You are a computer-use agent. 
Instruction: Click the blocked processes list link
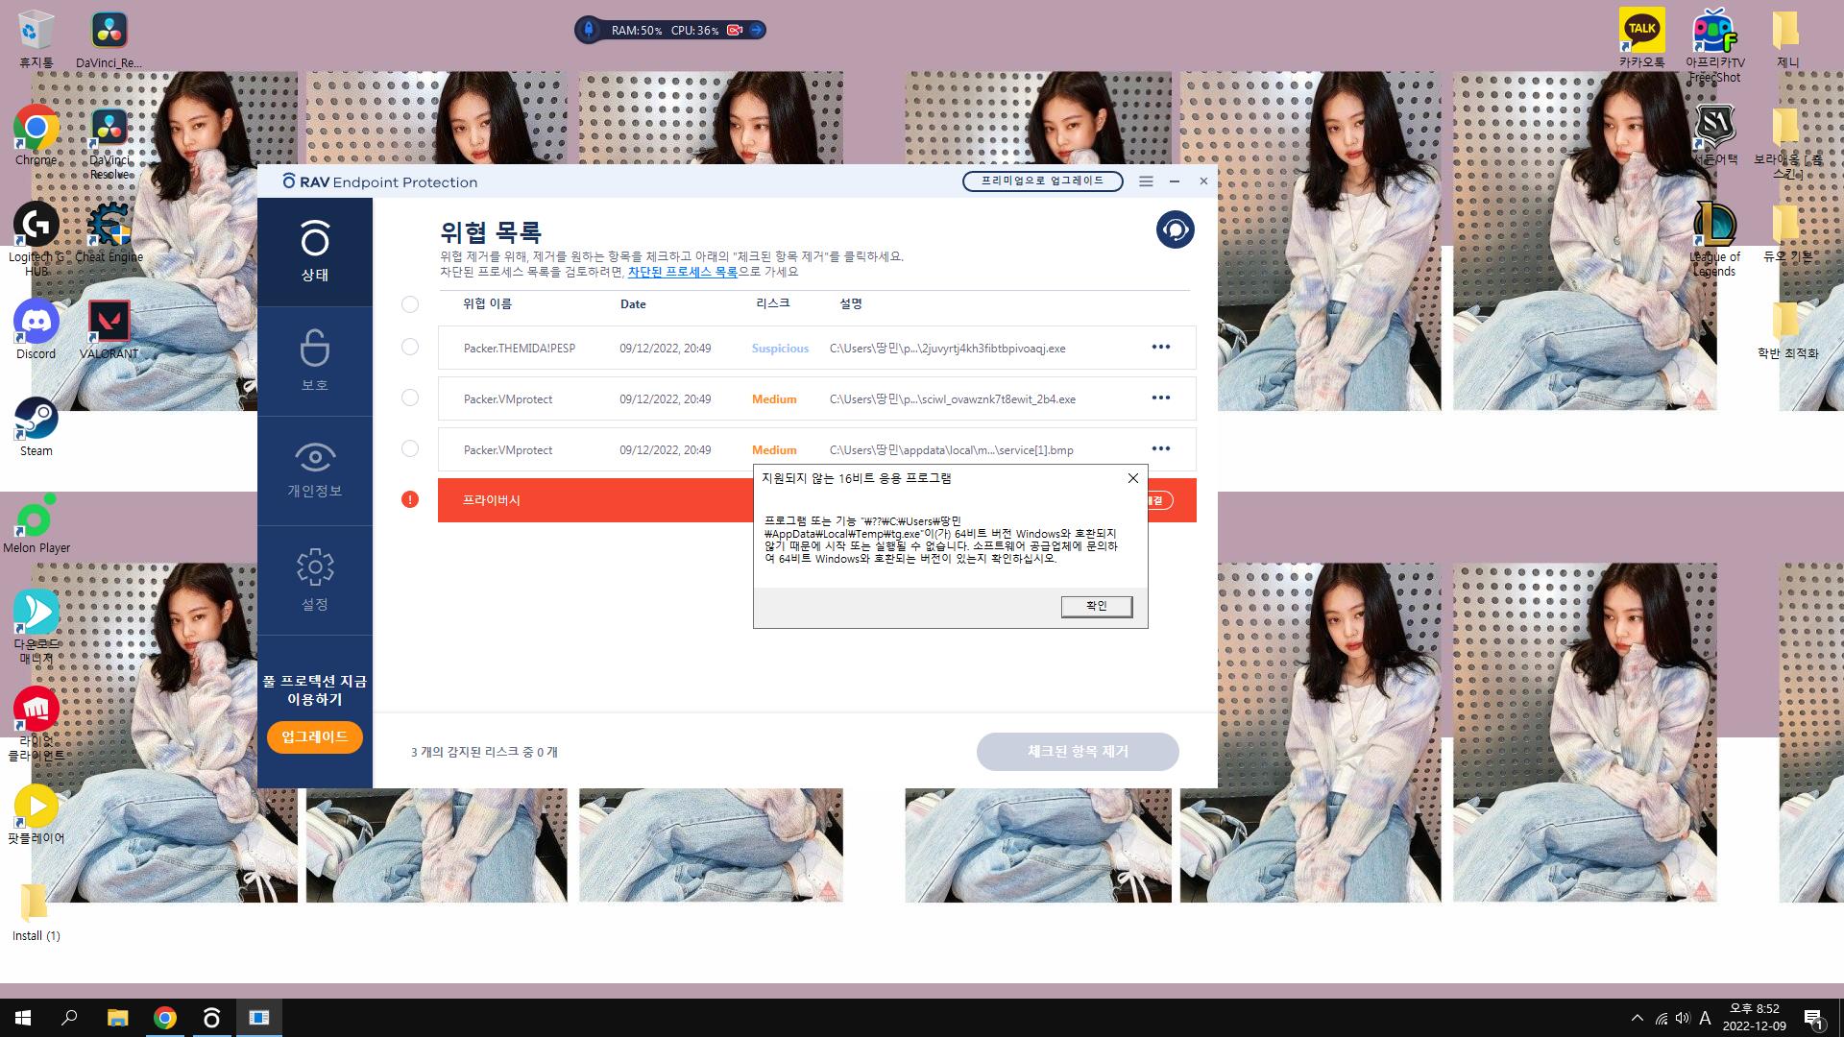point(682,272)
